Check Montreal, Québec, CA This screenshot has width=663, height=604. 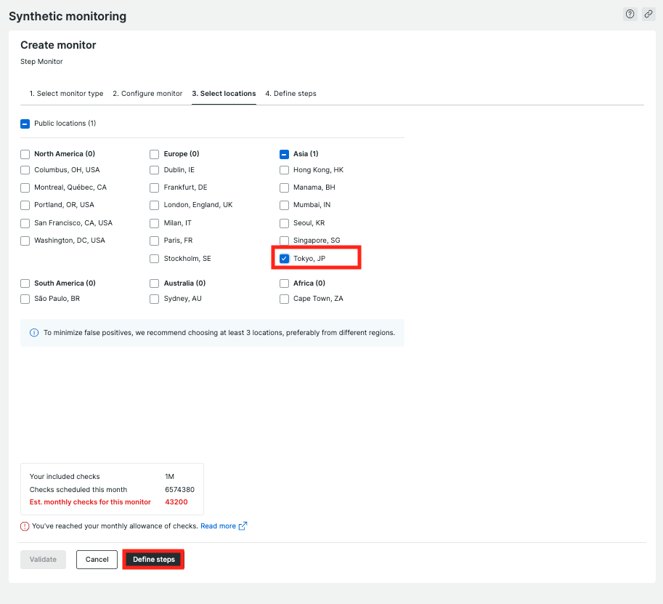(25, 188)
